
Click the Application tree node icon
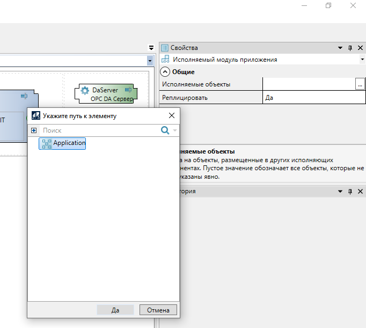point(47,143)
